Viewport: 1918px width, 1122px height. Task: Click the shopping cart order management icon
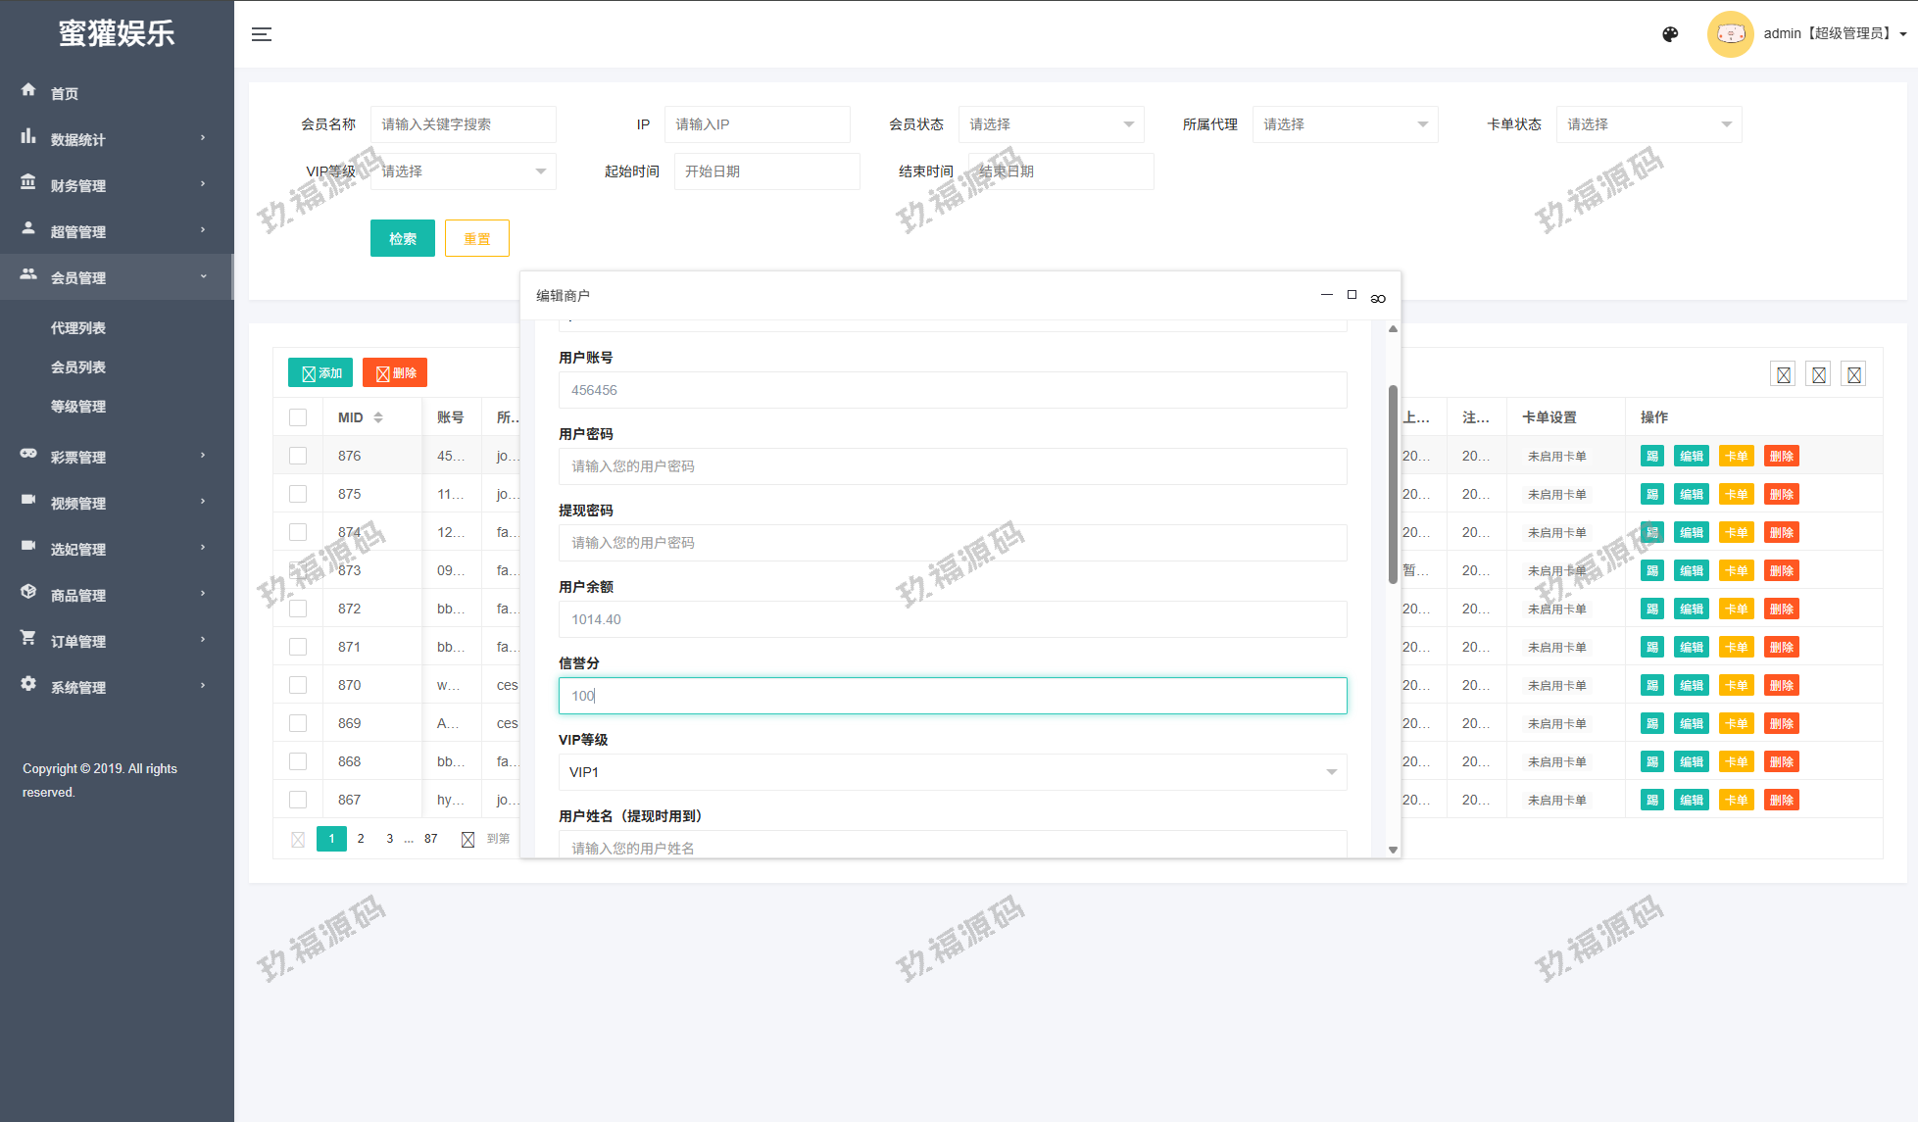click(x=28, y=638)
